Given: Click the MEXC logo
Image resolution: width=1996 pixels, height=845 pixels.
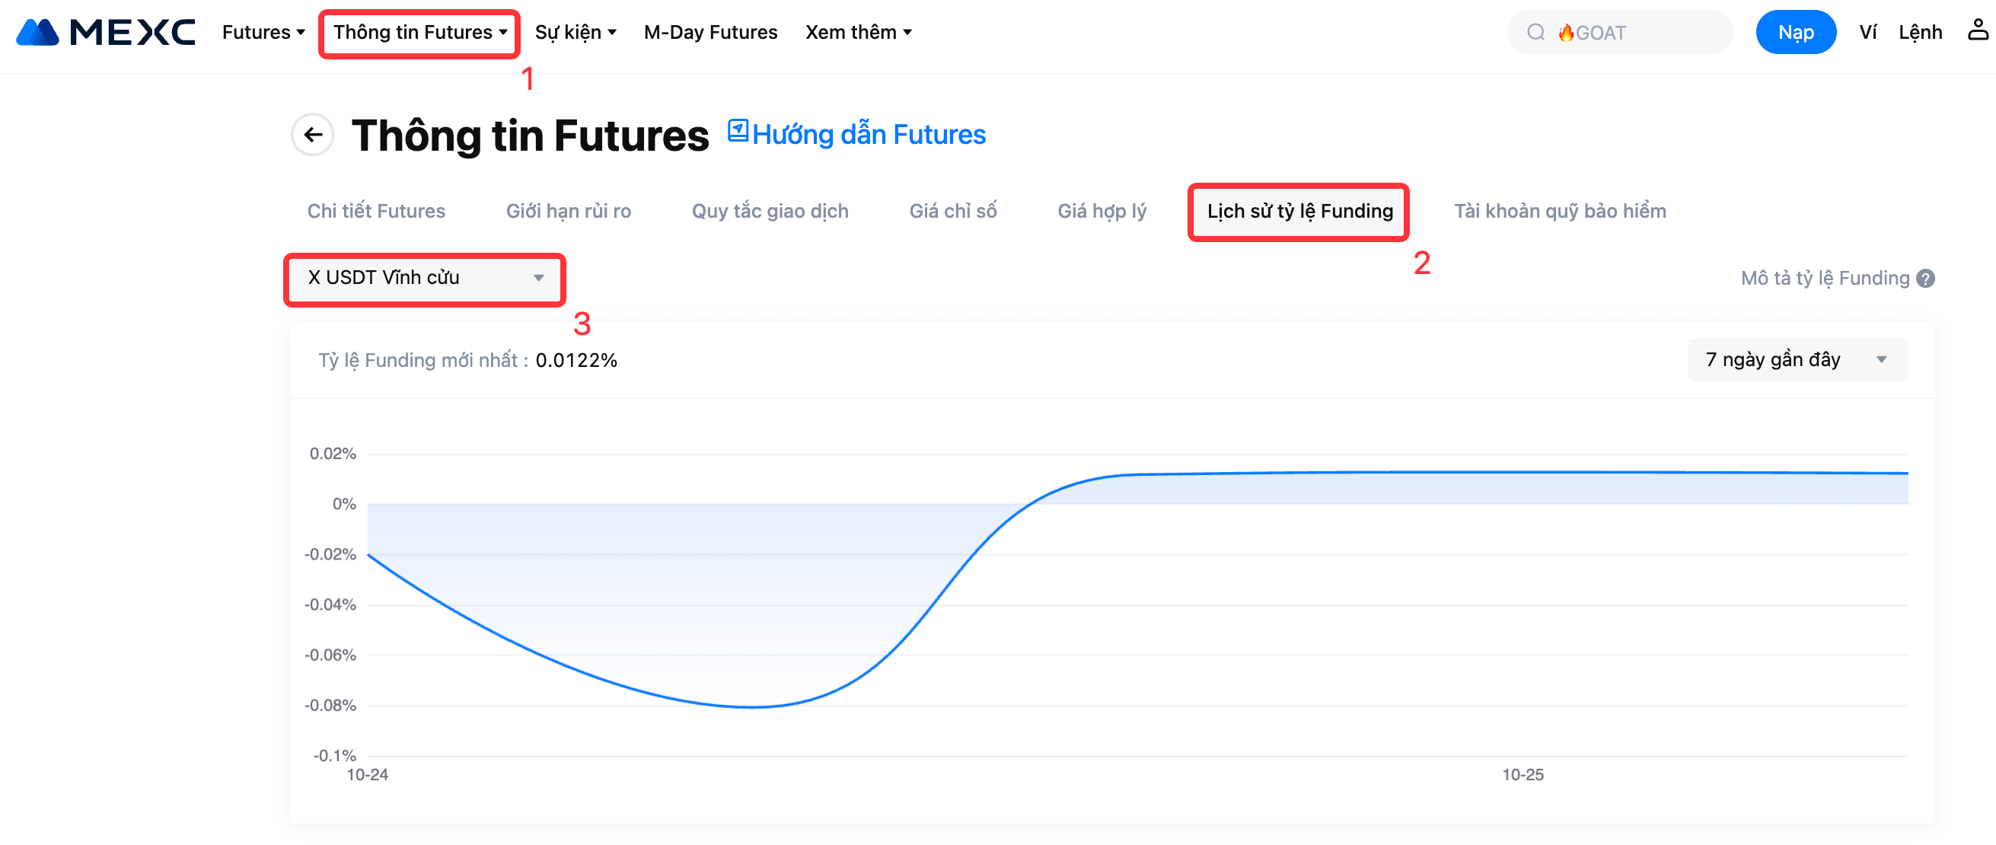Looking at the screenshot, I should [105, 32].
